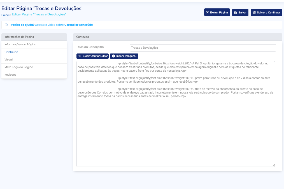Image resolution: width=284 pixels, height=189 pixels.
Task: Click the 'Precisa de ajuda?' help text
Action: pos(22,25)
